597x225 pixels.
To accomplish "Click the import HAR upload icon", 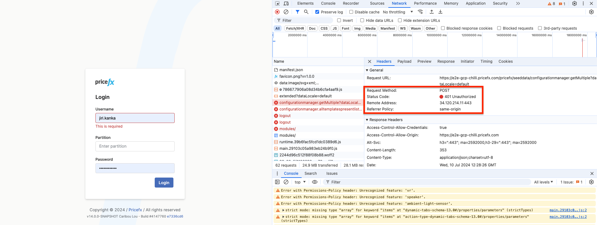I will 432,12.
